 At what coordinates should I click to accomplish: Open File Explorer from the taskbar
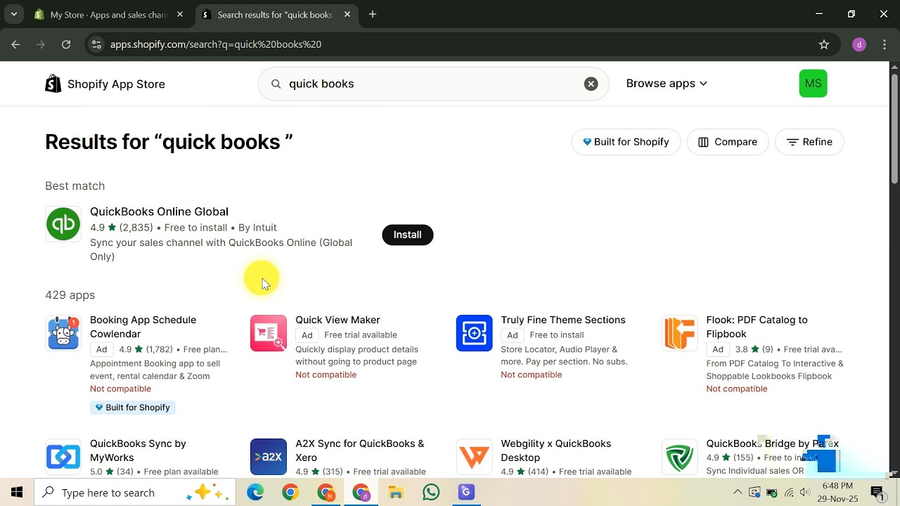[395, 492]
